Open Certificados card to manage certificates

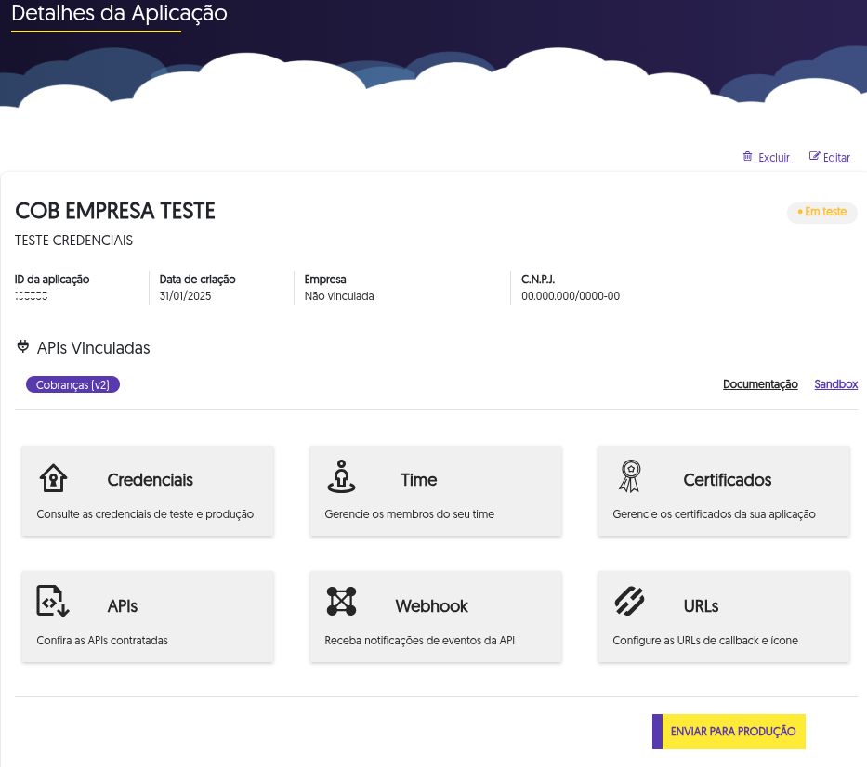(x=724, y=490)
